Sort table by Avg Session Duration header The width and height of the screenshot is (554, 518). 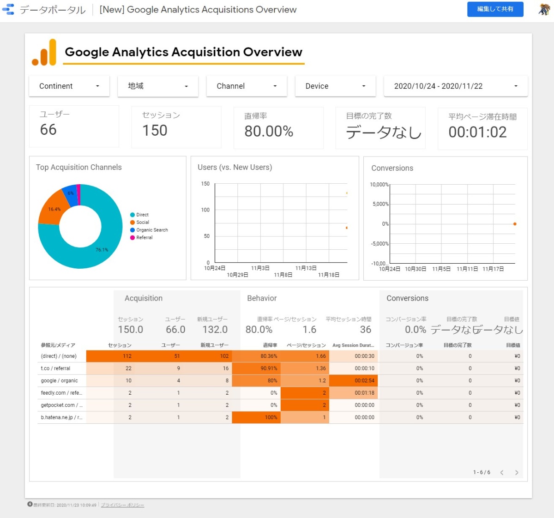click(x=353, y=345)
